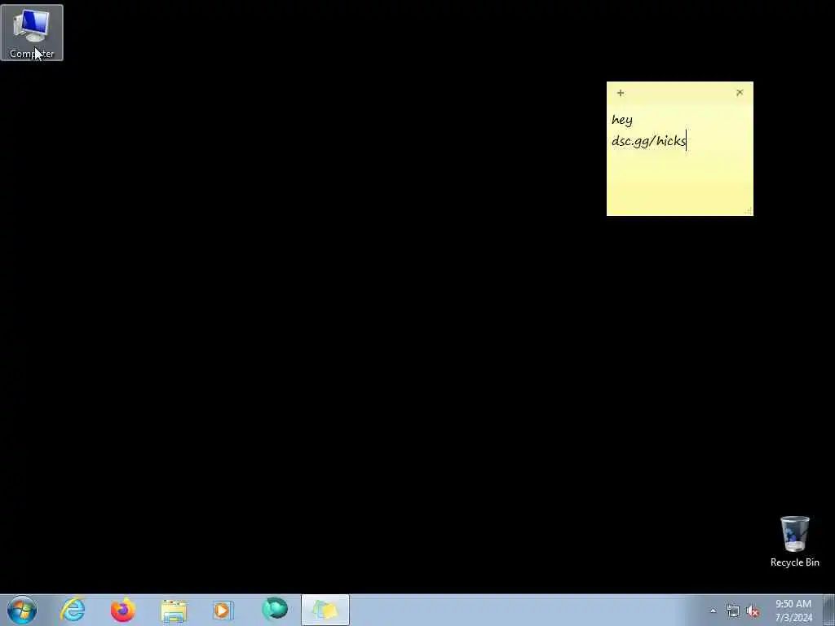This screenshot has width=835, height=626.
Task: Select the Computer desktop icon
Action: 32,33
